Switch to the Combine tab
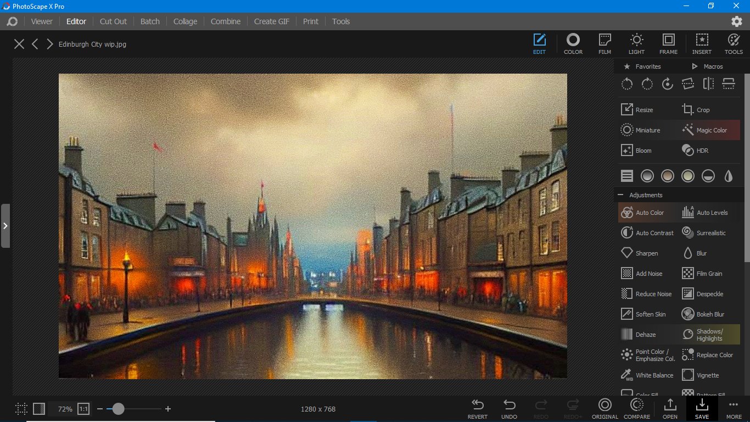Image resolution: width=750 pixels, height=422 pixels. 226,21
